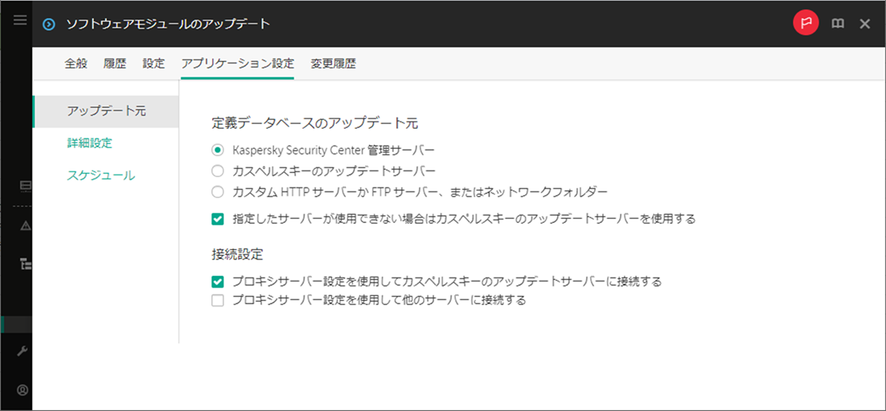The width and height of the screenshot is (886, 411).
Task: Open the wrench settings sidebar icon
Action: coord(23,351)
